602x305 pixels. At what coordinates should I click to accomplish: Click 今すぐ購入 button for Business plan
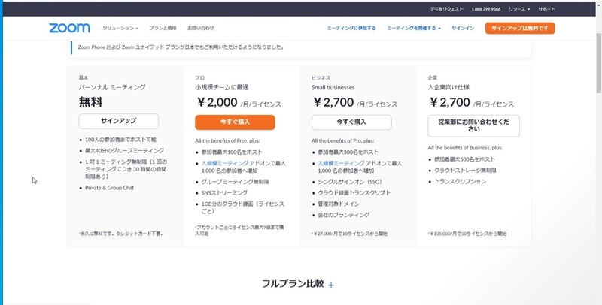[351, 122]
